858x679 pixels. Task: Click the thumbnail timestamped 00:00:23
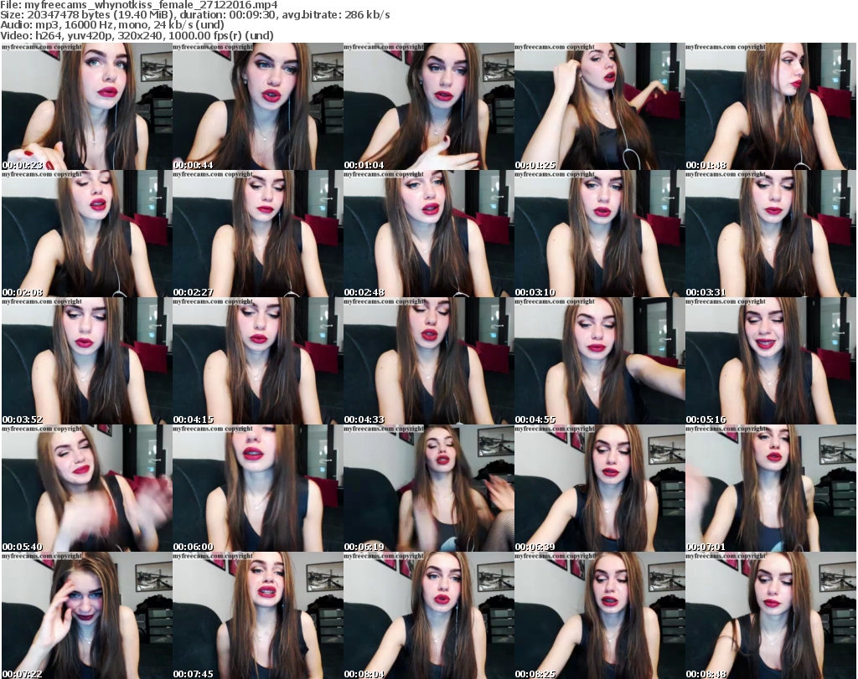click(x=86, y=106)
